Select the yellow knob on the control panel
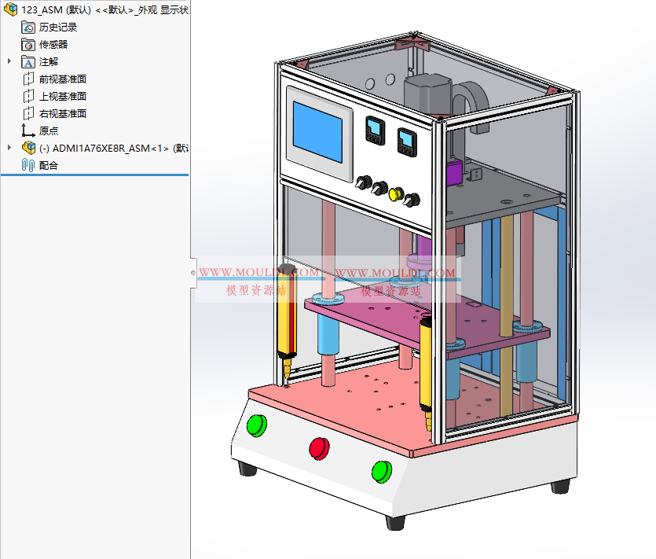Image resolution: width=656 pixels, height=559 pixels. click(396, 193)
